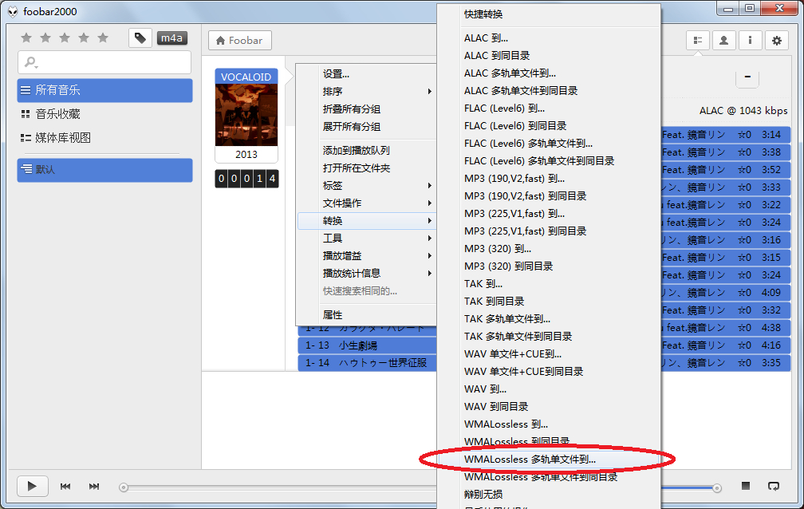The width and height of the screenshot is (804, 509).
Task: Focus the library search field
Action: click(104, 62)
